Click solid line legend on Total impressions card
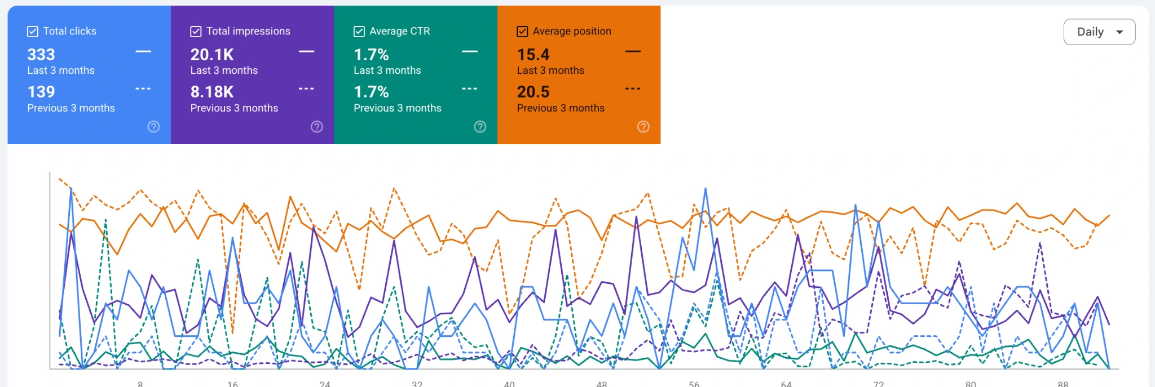This screenshot has height=387, width=1155. (x=306, y=52)
